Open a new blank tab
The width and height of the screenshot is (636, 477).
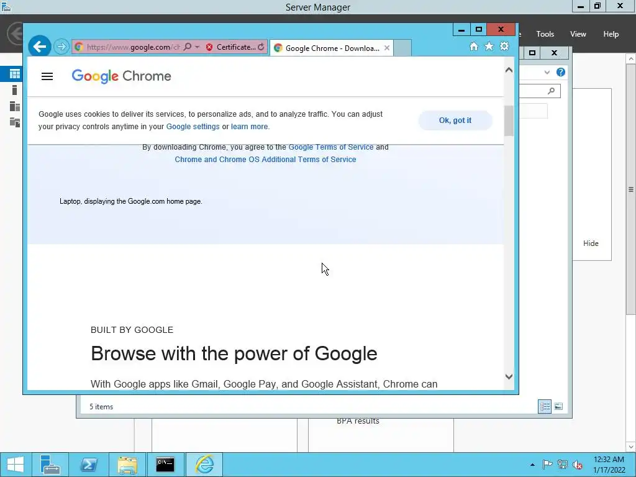click(402, 48)
